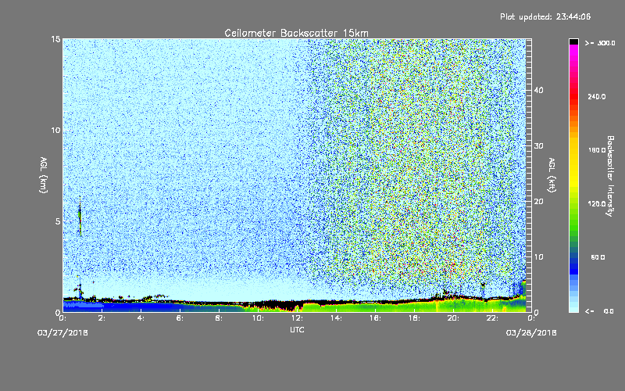Click the 60.0 colorbar label
The image size is (625, 391).
click(x=598, y=257)
